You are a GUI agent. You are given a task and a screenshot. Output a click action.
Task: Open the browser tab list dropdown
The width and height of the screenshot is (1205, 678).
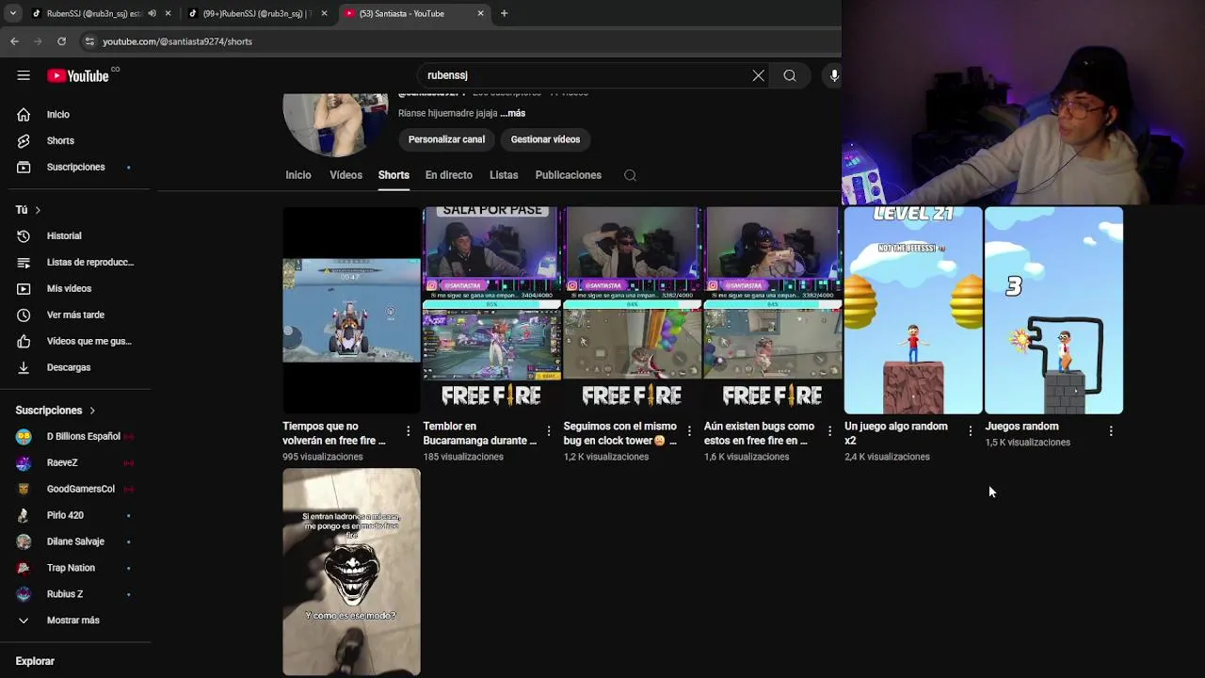click(12, 13)
